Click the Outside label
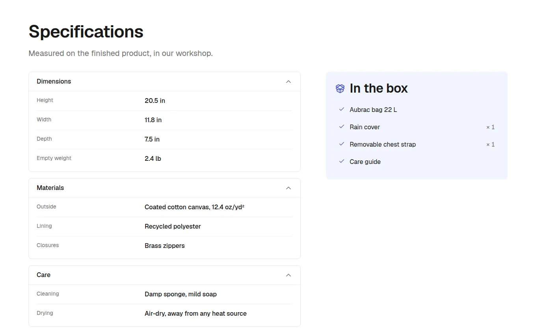Image resolution: width=536 pixels, height=335 pixels. (x=47, y=207)
